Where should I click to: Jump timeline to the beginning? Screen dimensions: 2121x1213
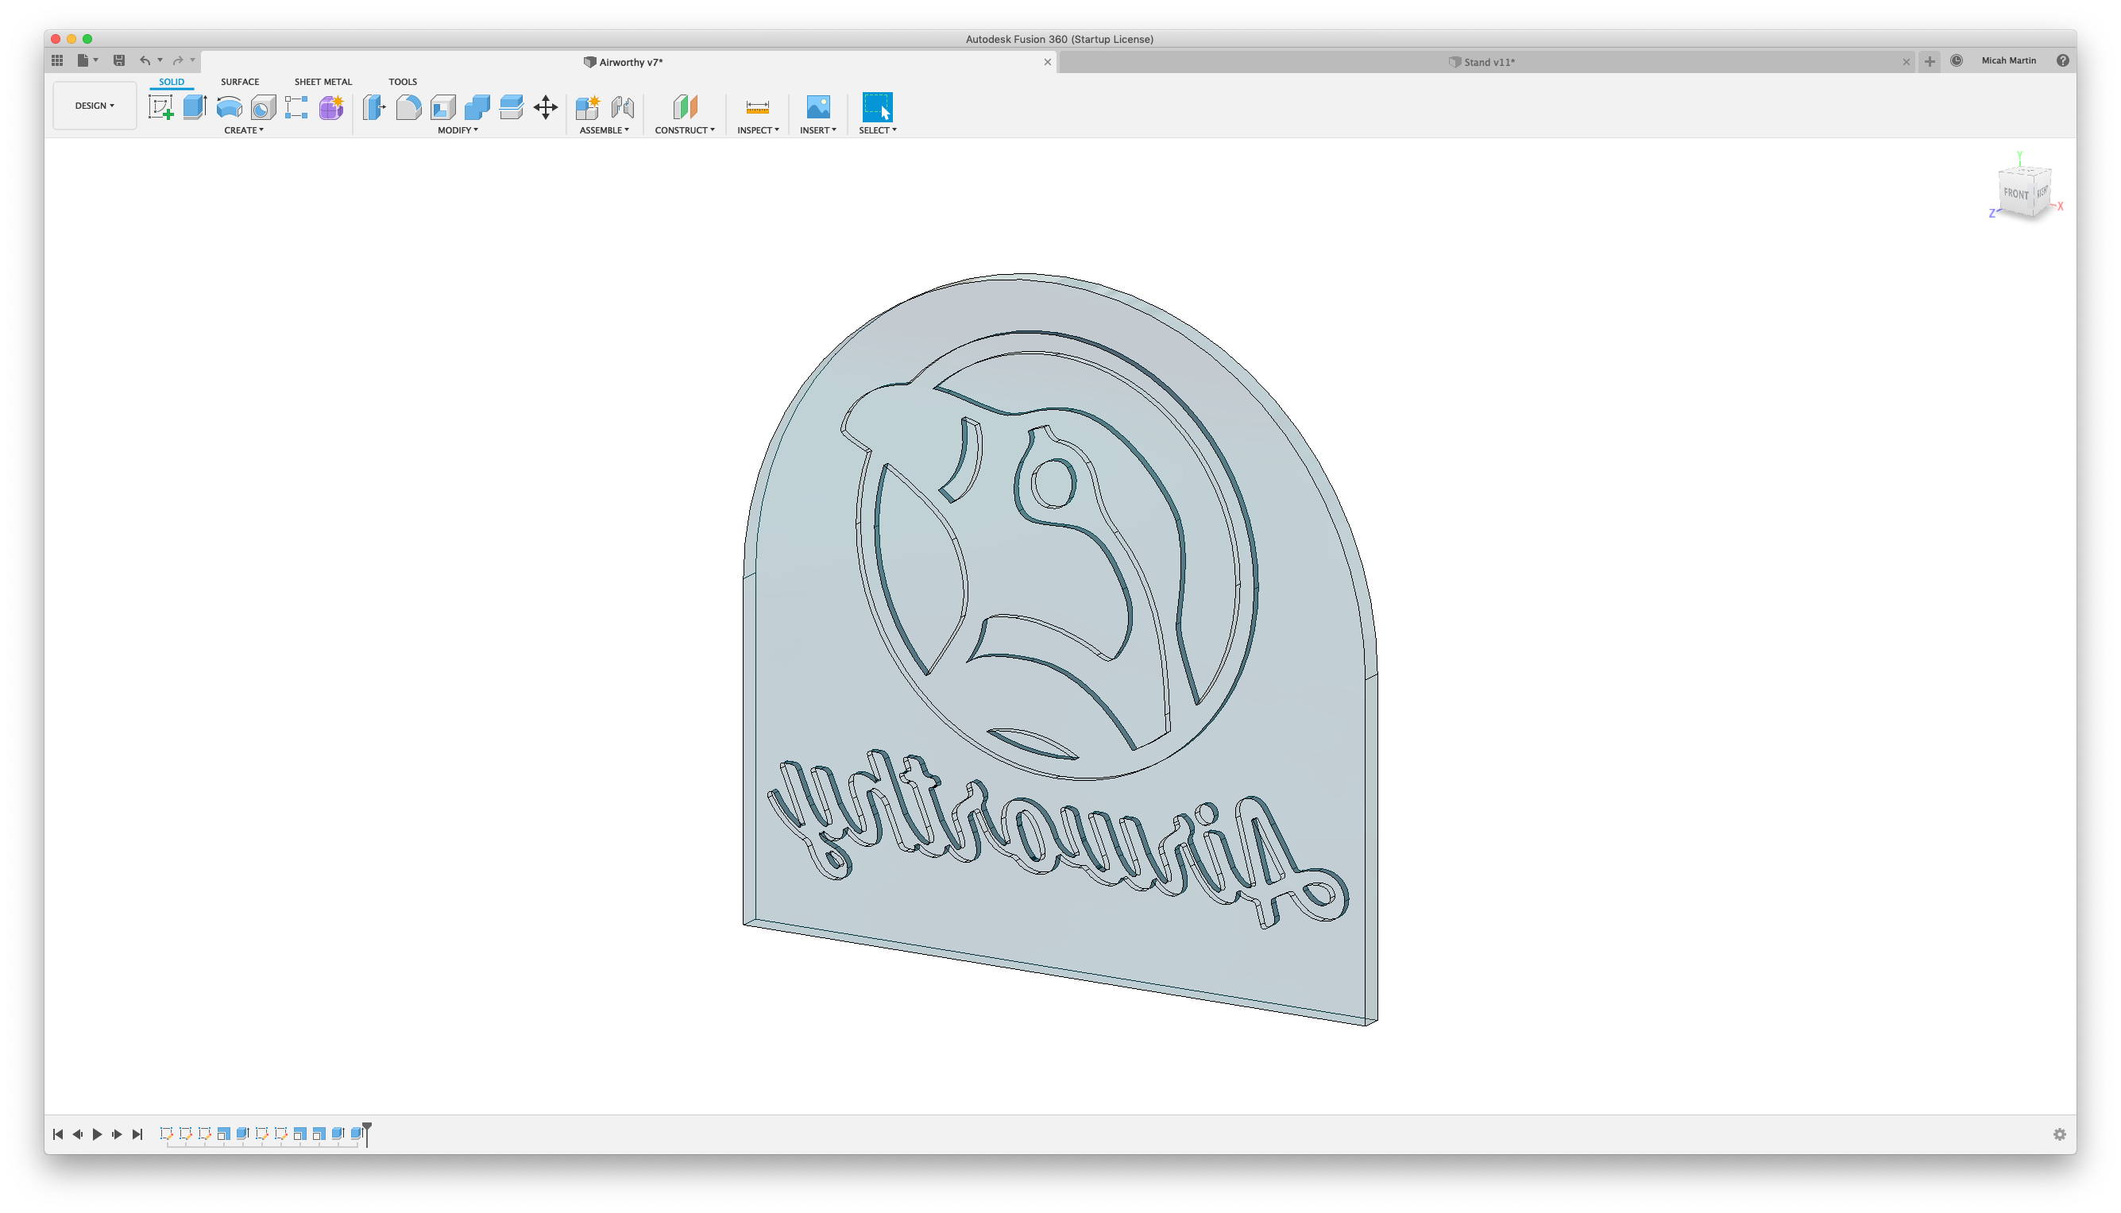tap(57, 1134)
